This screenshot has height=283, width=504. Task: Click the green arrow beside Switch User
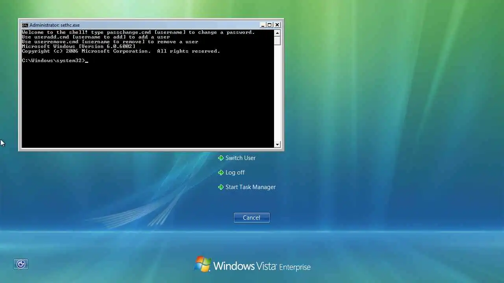(x=221, y=158)
